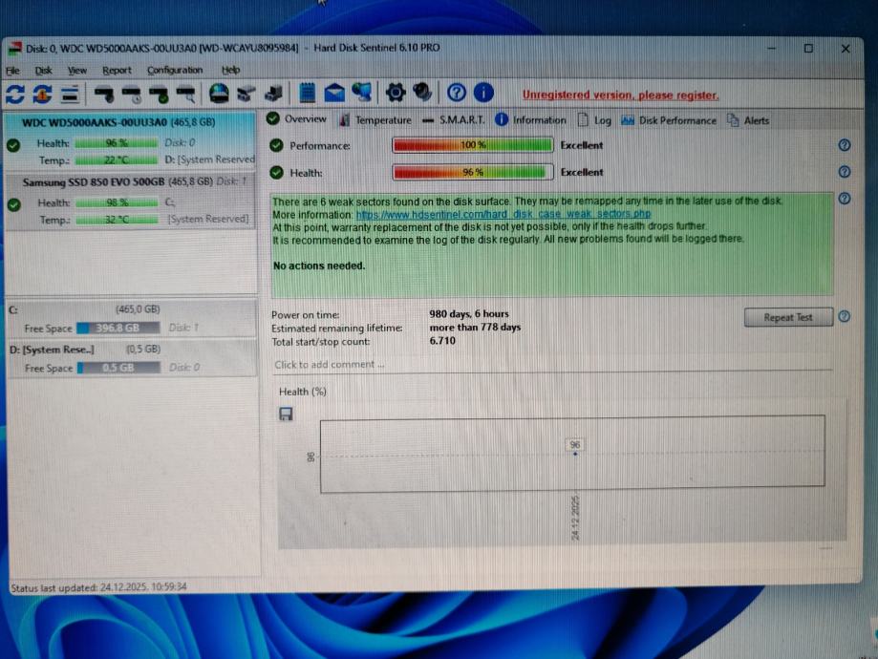Screen dimensions: 878x659
Task: Select the C: partition (465,0 GB)
Action: [132, 318]
